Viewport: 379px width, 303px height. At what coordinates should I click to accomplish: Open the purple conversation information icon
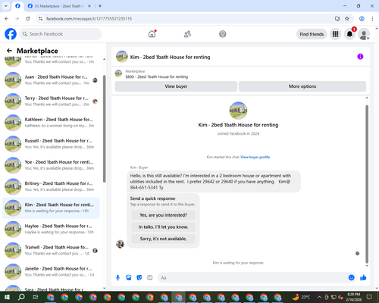[360, 57]
